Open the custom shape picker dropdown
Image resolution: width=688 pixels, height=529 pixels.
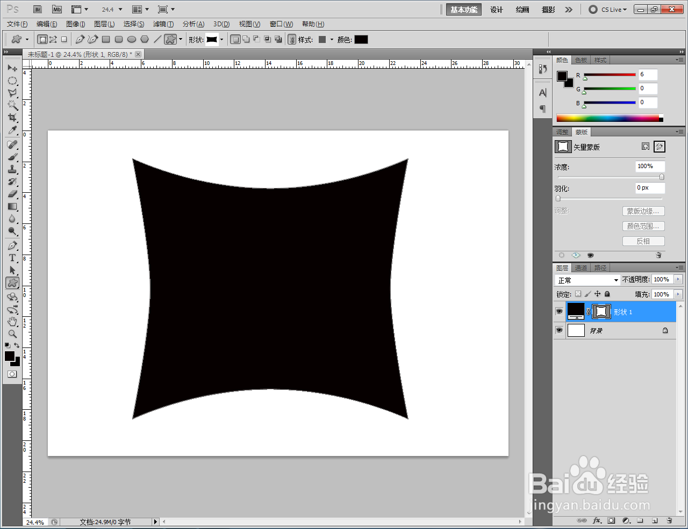[x=221, y=40]
